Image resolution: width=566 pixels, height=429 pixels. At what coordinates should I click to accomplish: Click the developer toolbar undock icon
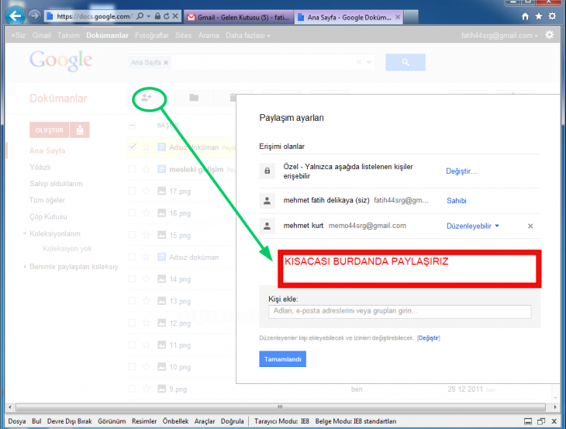[541, 421]
